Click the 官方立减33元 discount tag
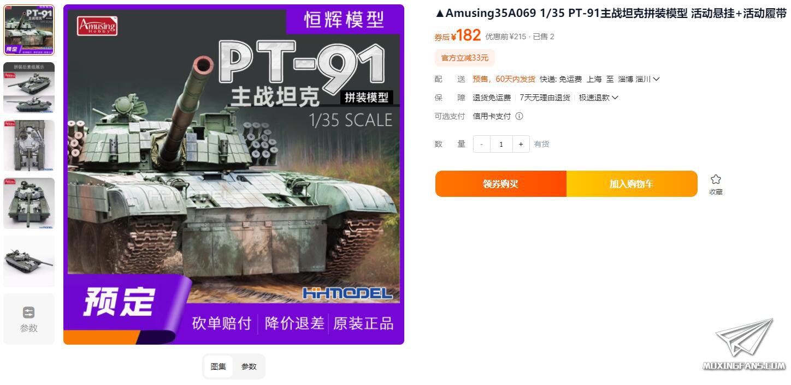This screenshot has height=385, width=791. coord(465,58)
